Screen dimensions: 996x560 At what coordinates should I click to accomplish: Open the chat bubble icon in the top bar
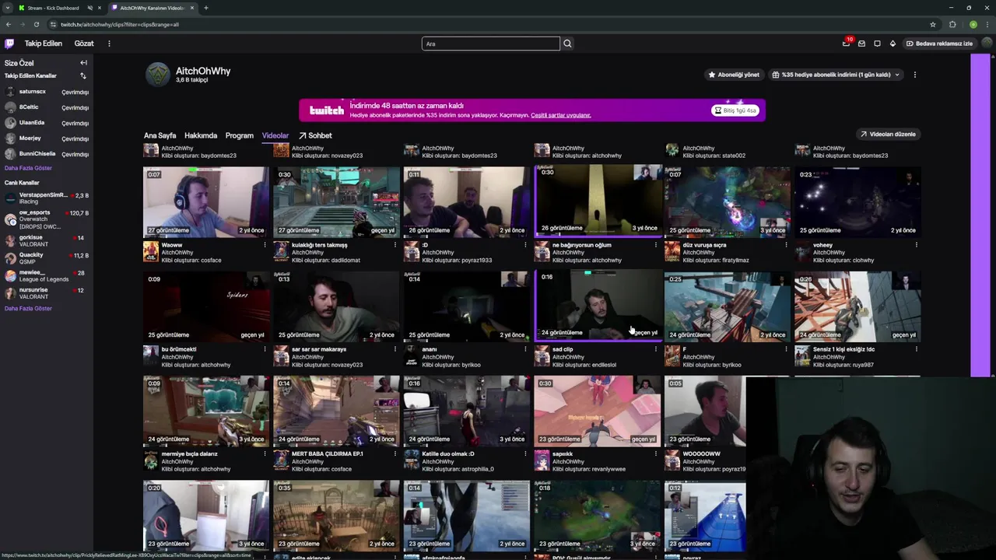[877, 44]
